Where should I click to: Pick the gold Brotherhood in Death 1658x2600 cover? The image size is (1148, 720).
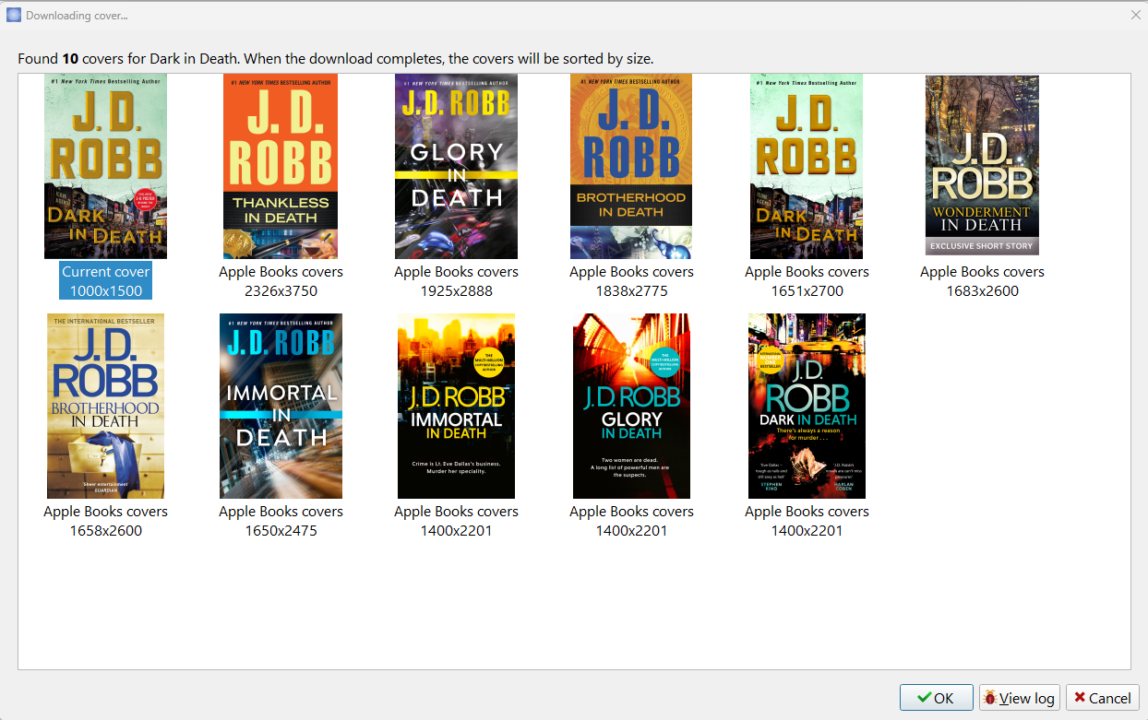(105, 406)
